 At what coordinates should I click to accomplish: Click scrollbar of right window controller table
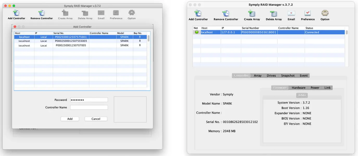tap(347, 32)
